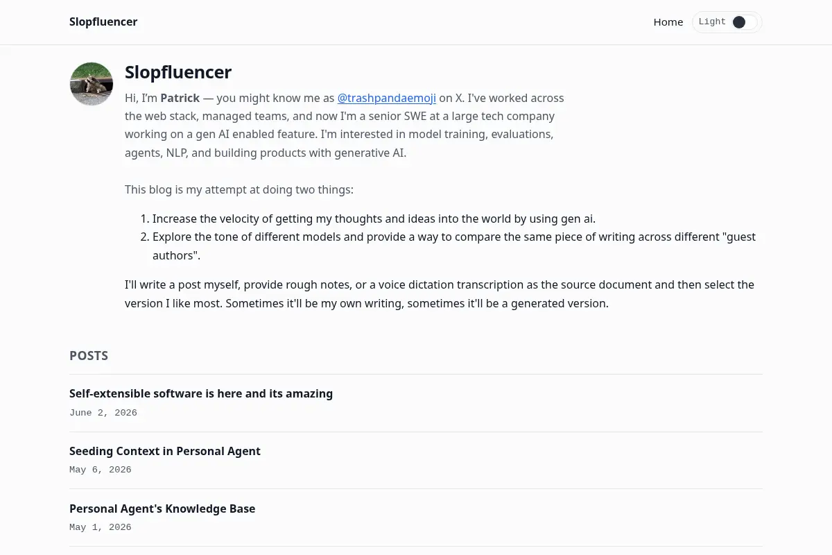Click the Slopfluencer site title in header
This screenshot has height=555, width=832.
pyautogui.click(x=103, y=22)
